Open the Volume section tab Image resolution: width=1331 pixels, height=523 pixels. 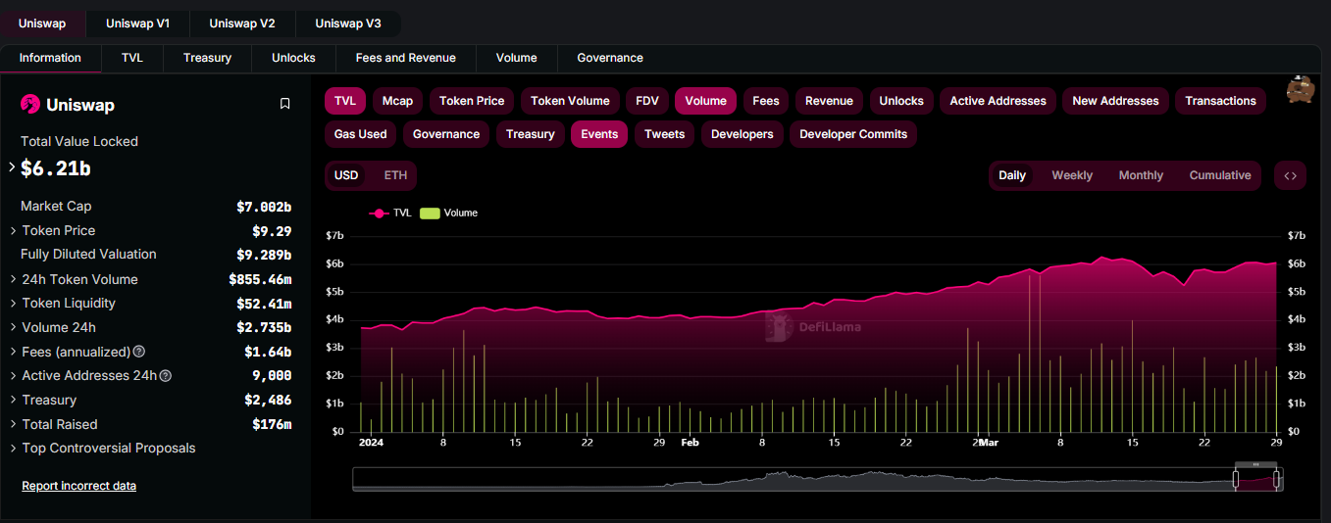coord(517,58)
